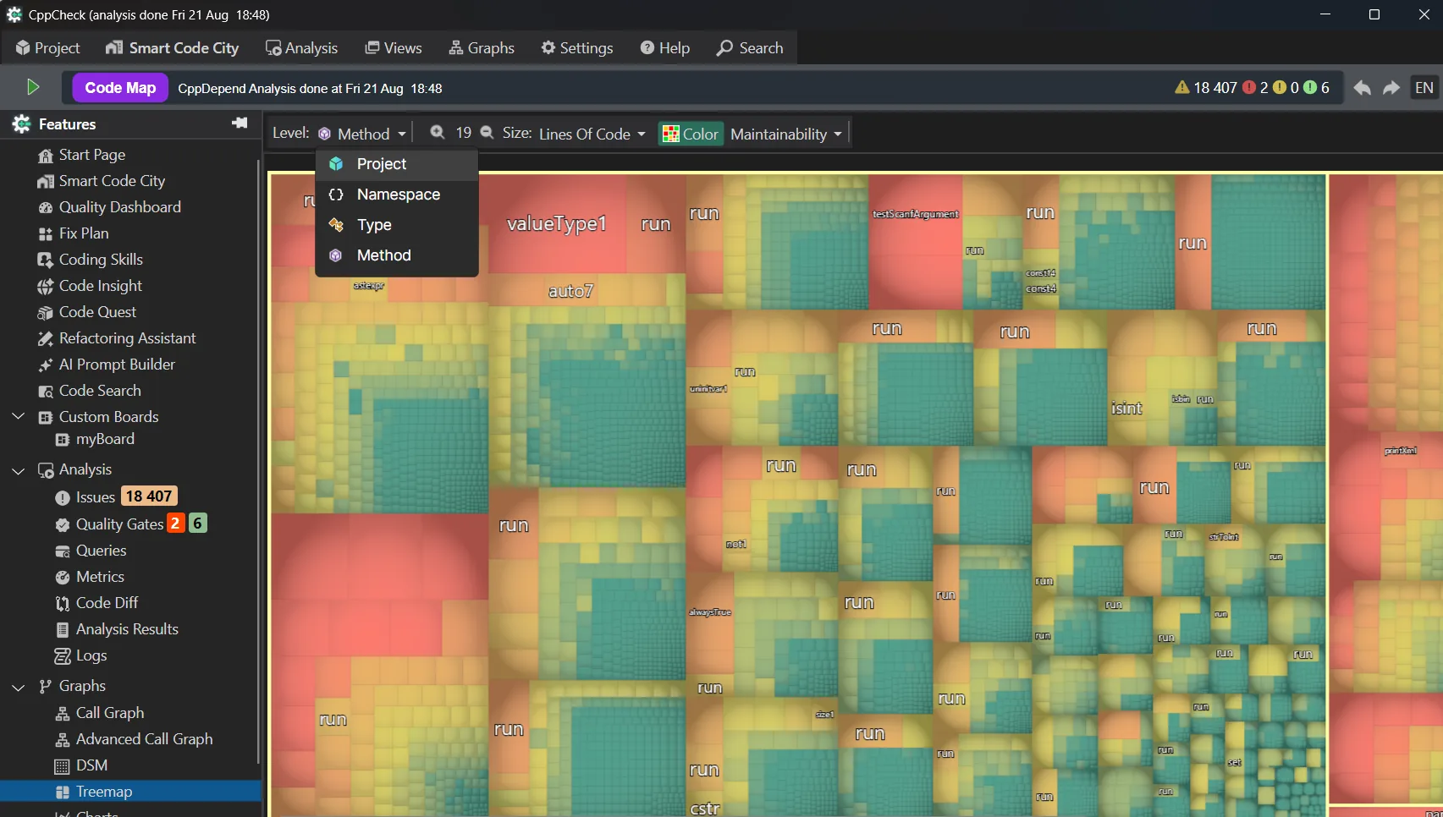Screen dimensions: 1443x817
Task: Collapse the Analysis tree section
Action: click(x=19, y=470)
